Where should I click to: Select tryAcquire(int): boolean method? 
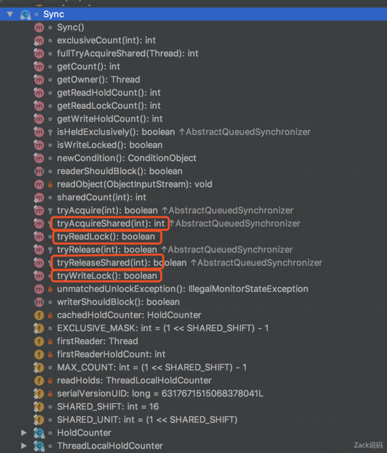(x=107, y=211)
